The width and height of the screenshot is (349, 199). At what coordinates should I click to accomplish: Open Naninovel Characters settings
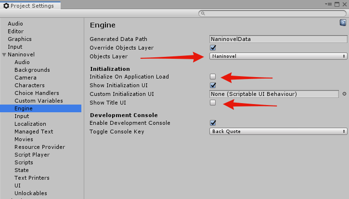coord(29,85)
